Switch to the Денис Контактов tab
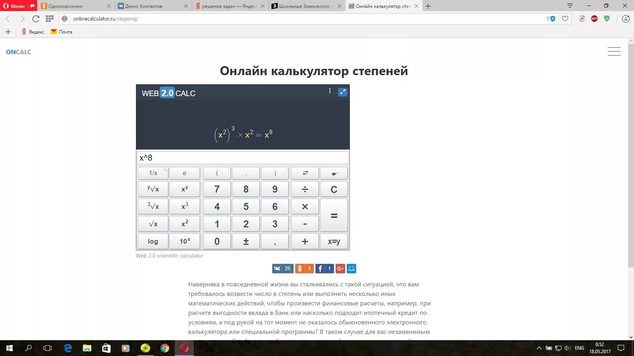This screenshot has height=356, width=634. tap(153, 6)
